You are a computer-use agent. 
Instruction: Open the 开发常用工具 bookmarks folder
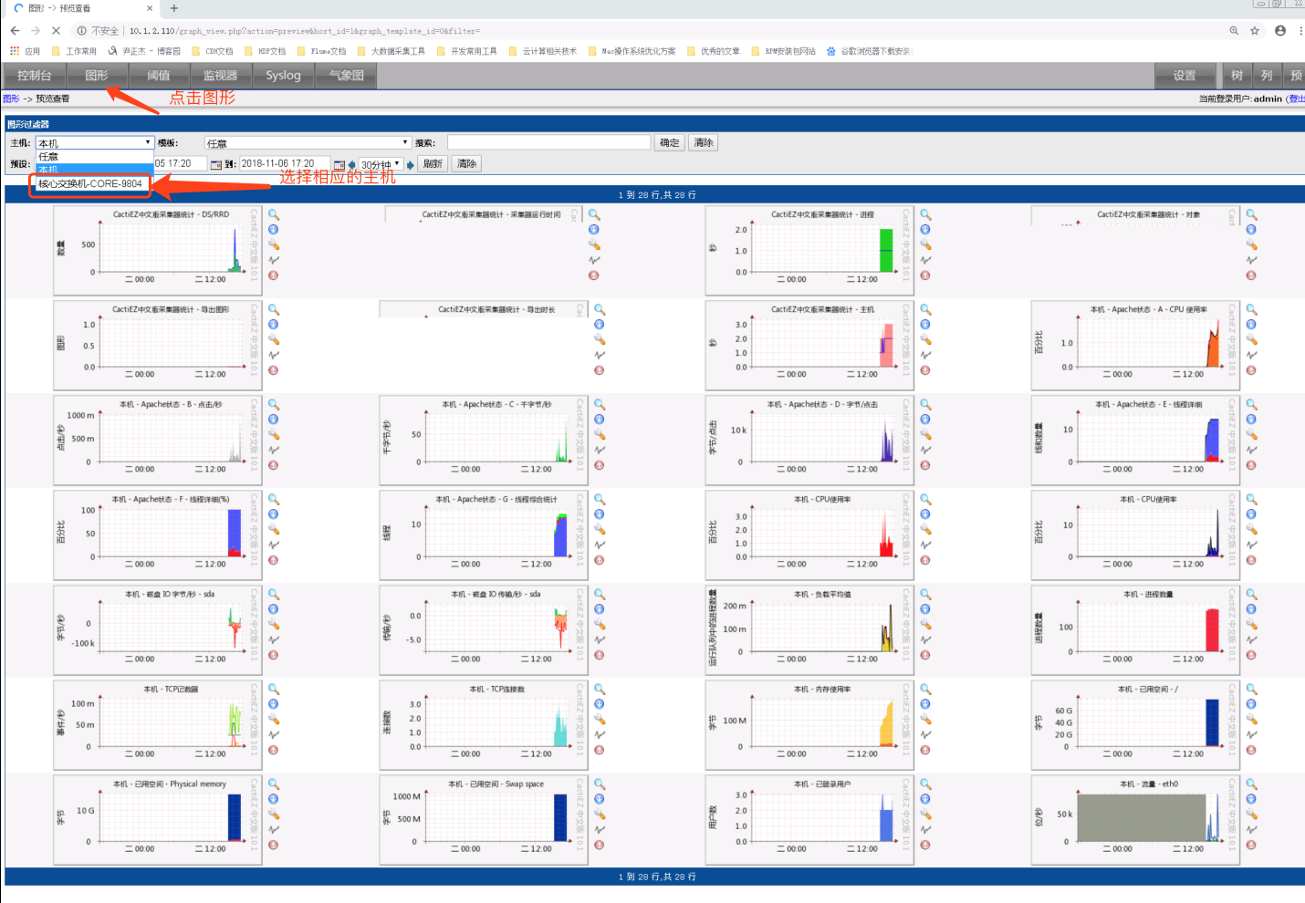point(467,51)
